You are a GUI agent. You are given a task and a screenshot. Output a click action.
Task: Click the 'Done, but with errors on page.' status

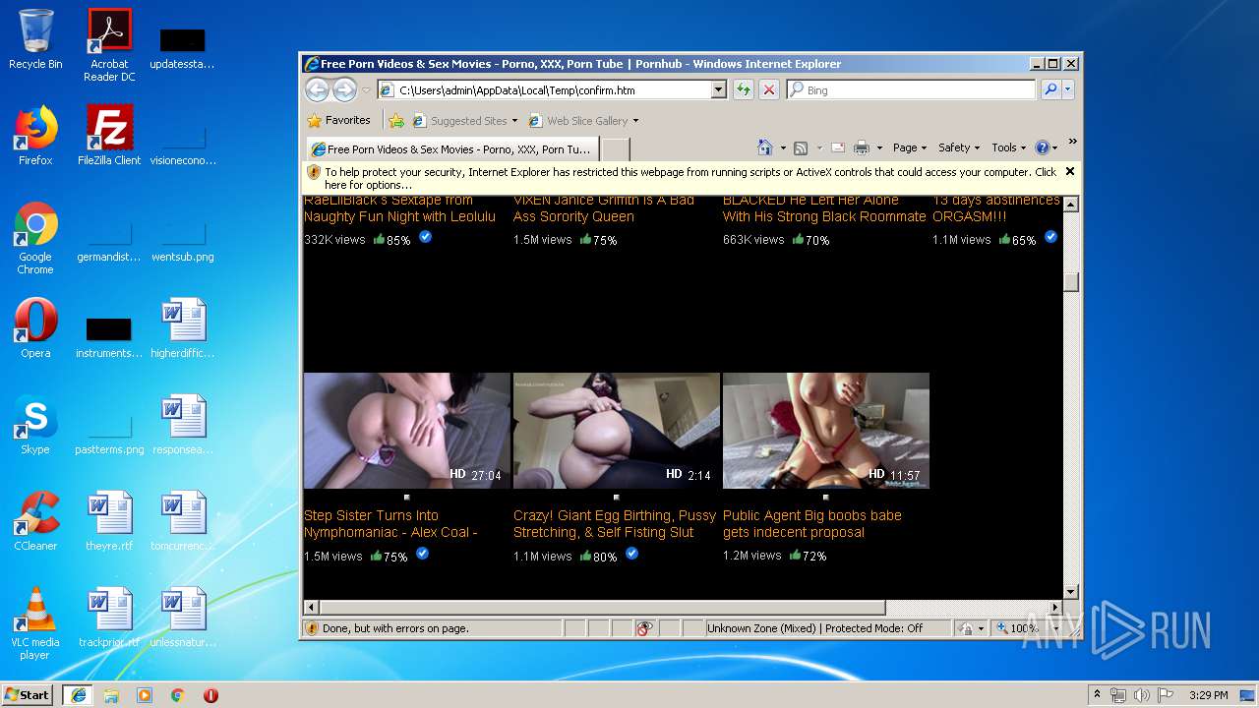click(x=395, y=628)
